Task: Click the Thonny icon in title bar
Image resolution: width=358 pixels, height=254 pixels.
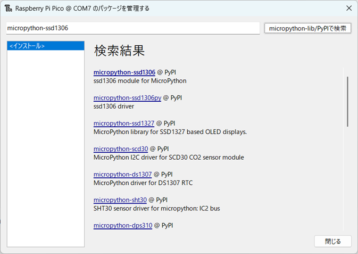Action: 8,9
